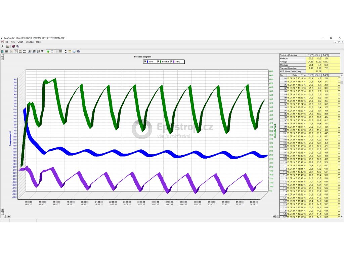Click the print icon in the toolbar

(6, 51)
